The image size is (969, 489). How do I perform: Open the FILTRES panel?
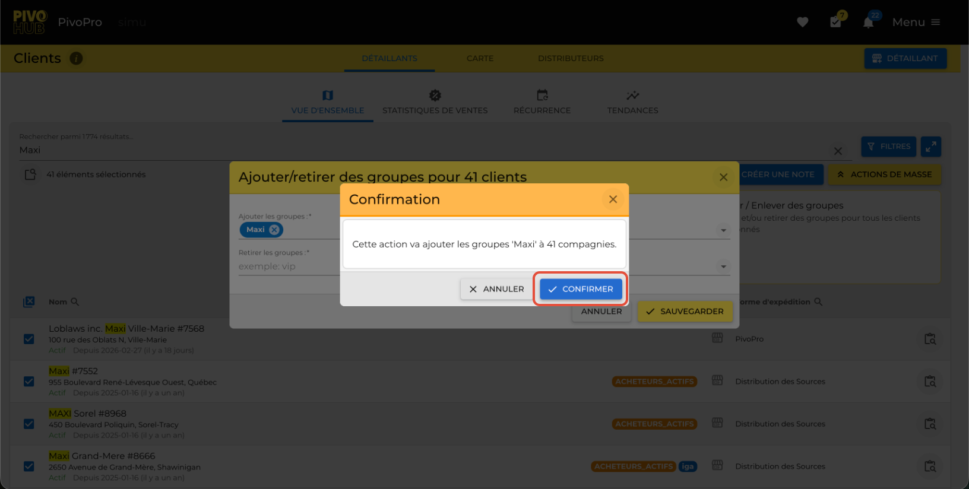(x=889, y=147)
